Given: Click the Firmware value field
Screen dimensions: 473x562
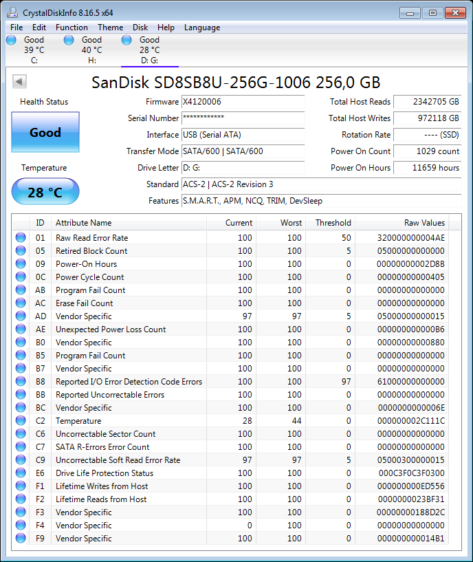Looking at the screenshot, I should (243, 102).
